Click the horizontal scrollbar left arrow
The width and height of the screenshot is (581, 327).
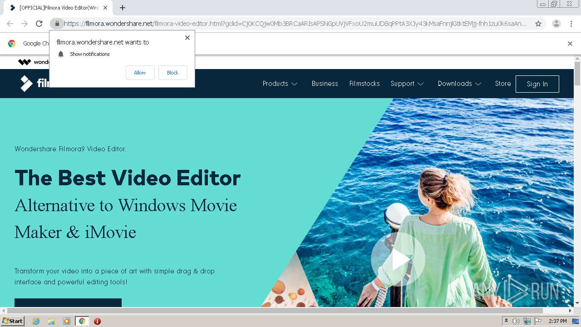[x=4, y=311]
